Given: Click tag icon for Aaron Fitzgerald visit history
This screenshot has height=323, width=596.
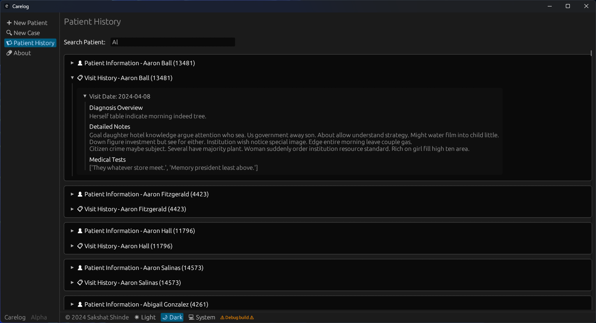Looking at the screenshot, I should (x=80, y=209).
